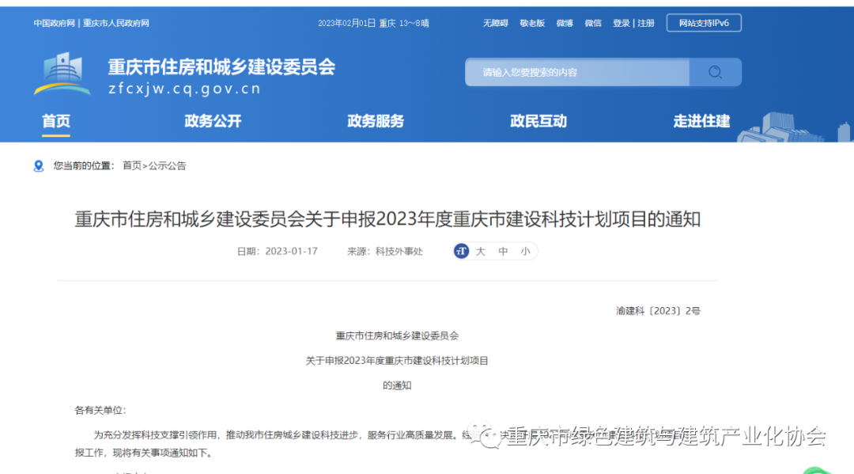854x474 pixels.
Task: Click the search magnifier icon
Action: point(715,73)
